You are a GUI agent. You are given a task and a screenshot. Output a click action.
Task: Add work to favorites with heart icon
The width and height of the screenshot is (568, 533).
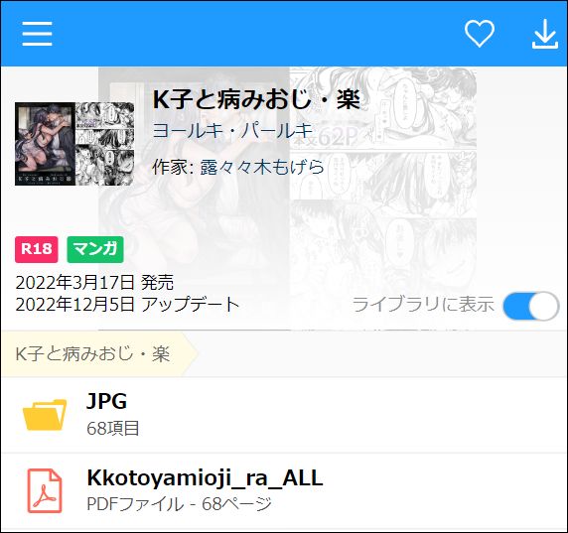(x=480, y=34)
